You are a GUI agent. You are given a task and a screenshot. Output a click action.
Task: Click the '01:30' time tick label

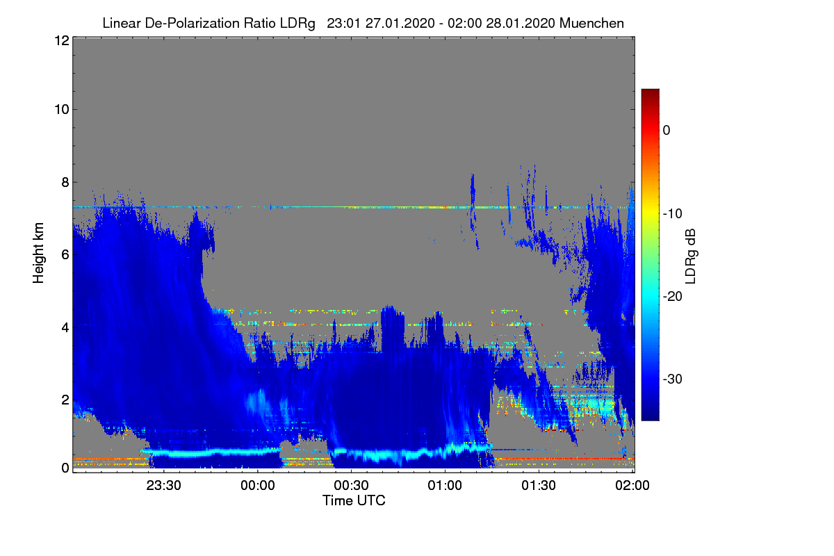539,486
